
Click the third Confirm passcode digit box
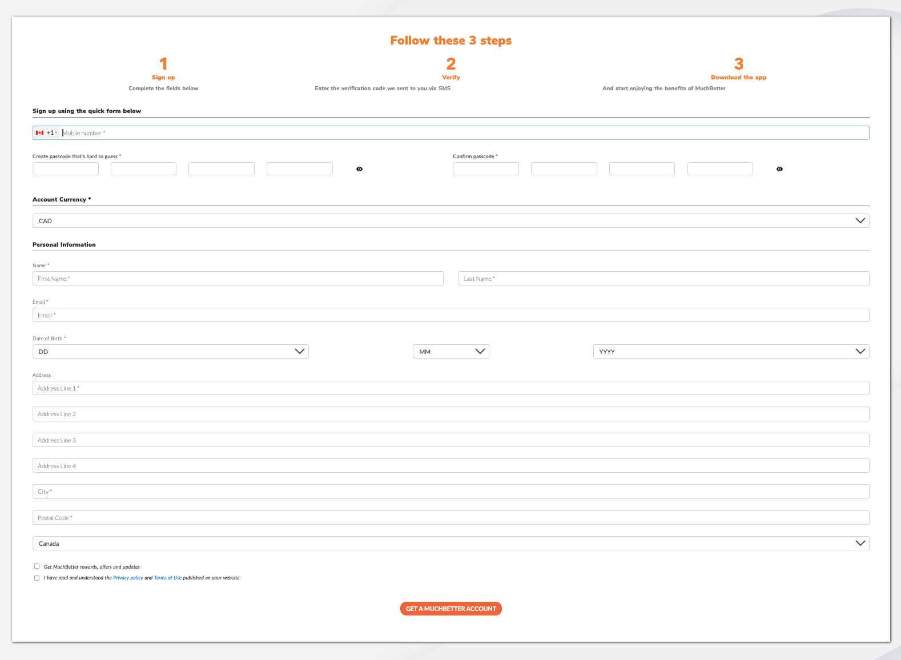click(x=642, y=168)
